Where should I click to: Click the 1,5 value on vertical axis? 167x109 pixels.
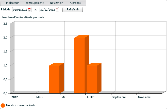coord(5,51)
